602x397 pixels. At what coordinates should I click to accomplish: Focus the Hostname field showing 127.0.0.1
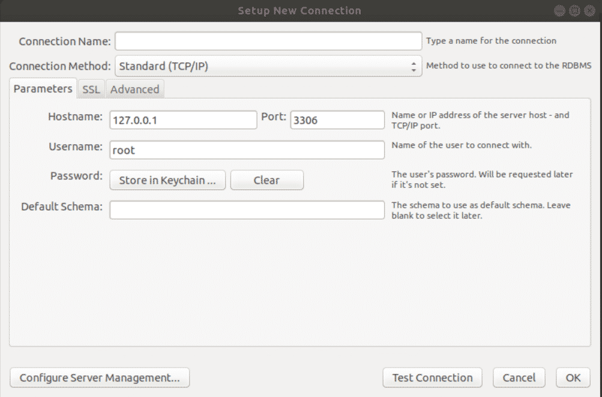point(183,120)
